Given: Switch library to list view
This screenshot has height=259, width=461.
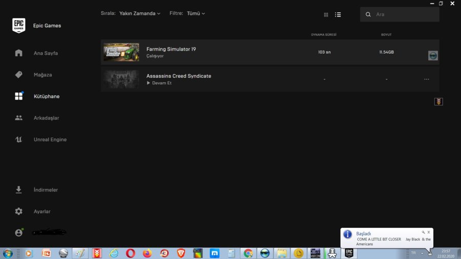Looking at the screenshot, I should click(x=338, y=14).
